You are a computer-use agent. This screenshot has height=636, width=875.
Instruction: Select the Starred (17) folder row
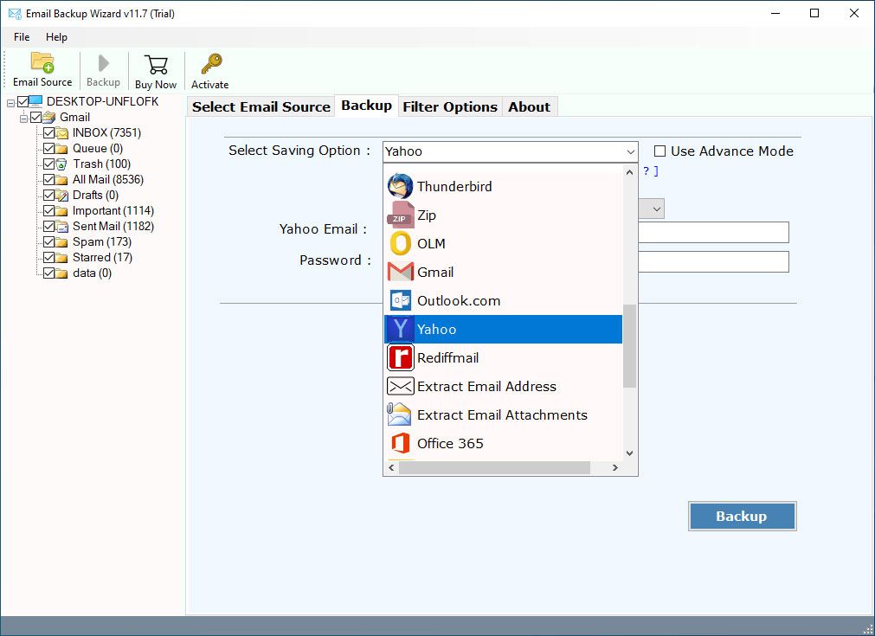coord(102,258)
